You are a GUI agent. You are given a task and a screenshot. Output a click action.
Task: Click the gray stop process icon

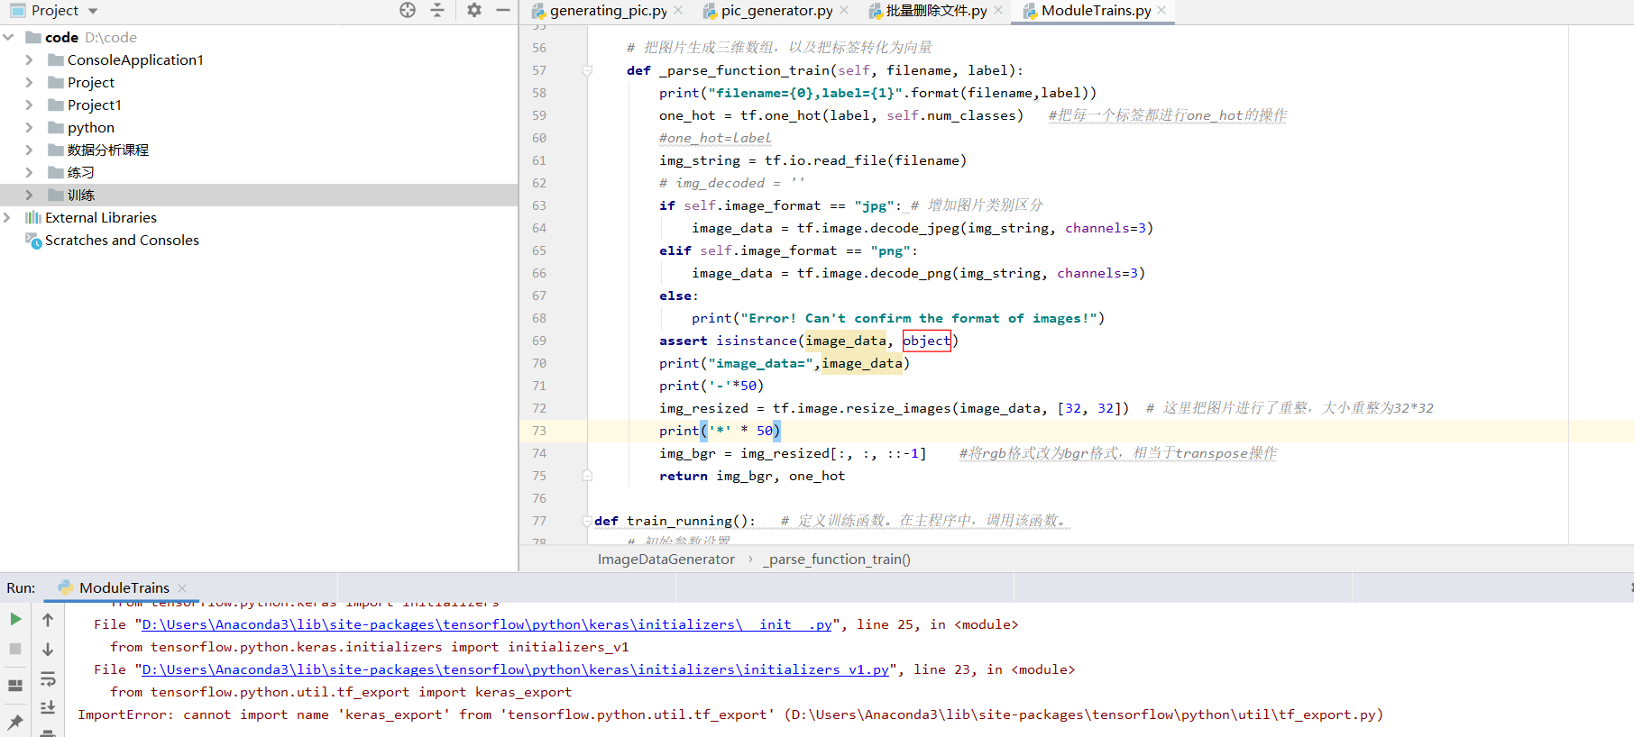coord(15,649)
